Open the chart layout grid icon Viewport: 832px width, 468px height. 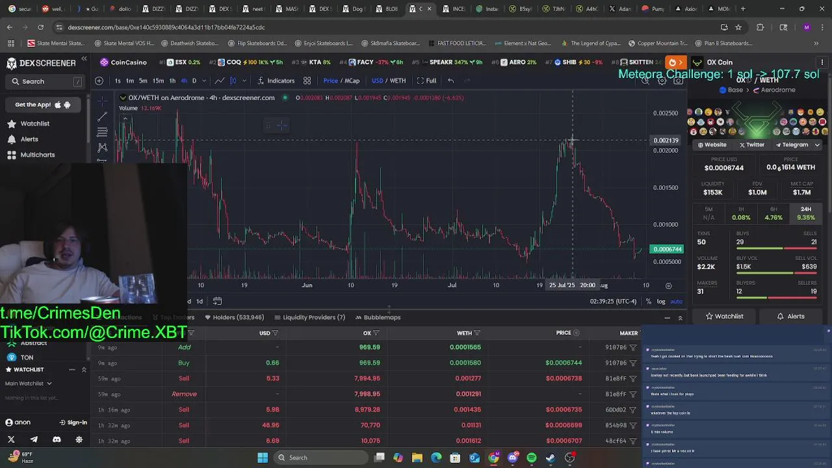(x=307, y=81)
